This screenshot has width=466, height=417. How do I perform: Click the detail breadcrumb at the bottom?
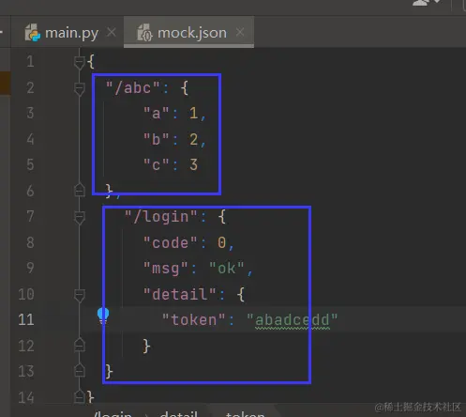pyautogui.click(x=178, y=414)
